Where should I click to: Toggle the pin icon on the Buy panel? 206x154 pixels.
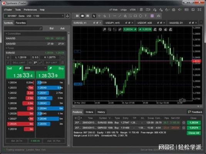50,68
